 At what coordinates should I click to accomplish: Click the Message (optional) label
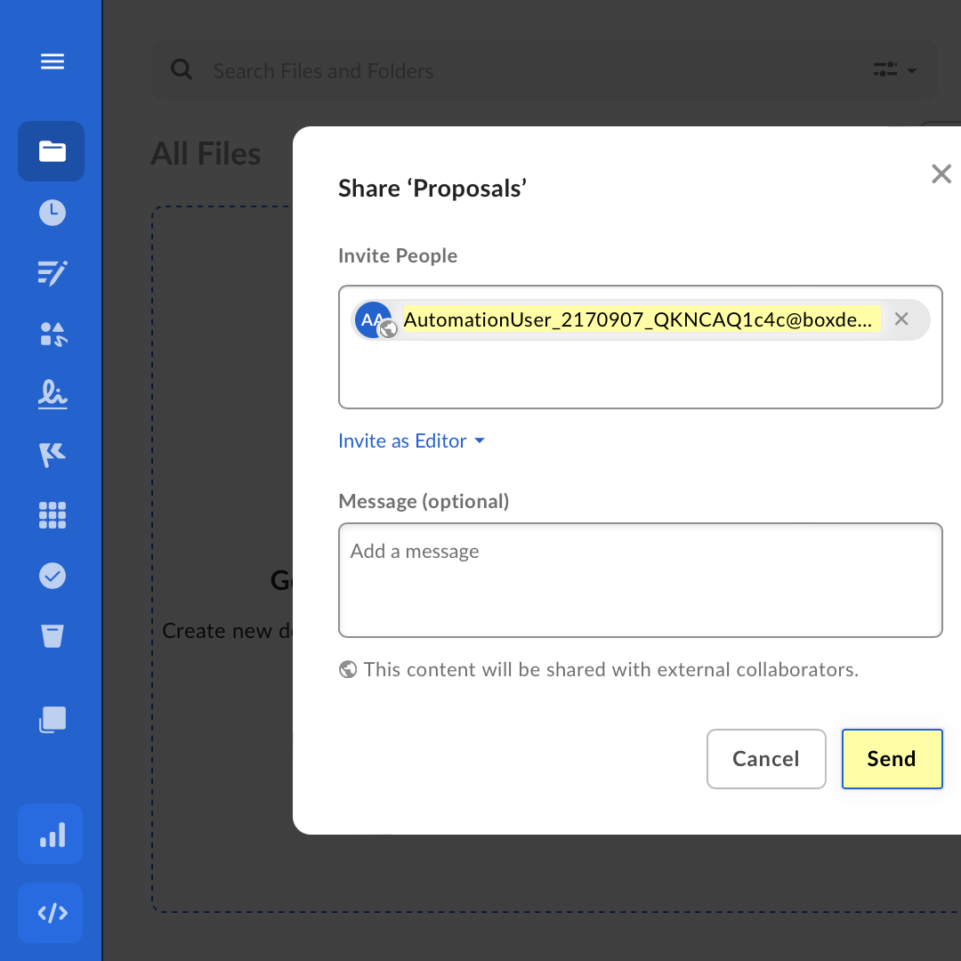(424, 501)
